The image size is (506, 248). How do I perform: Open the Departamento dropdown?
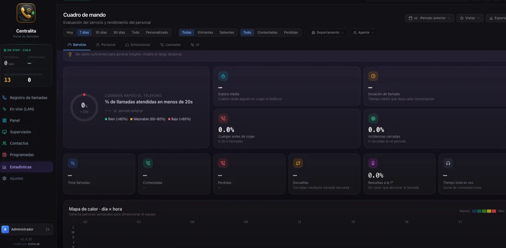[328, 33]
